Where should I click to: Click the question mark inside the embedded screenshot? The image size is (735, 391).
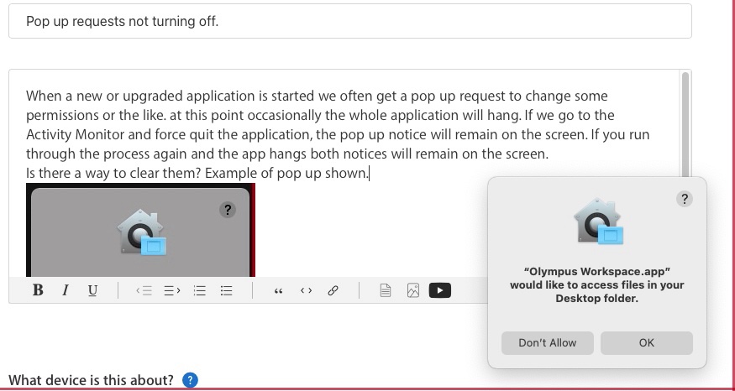click(x=228, y=209)
